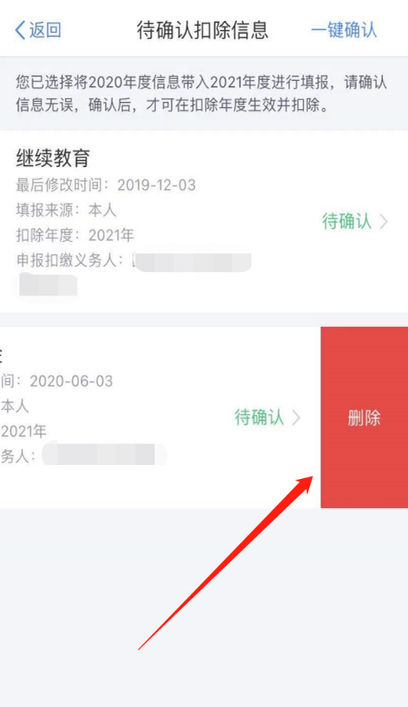408x707 pixels.
Task: Tap the back chevron icon
Action: (20, 31)
